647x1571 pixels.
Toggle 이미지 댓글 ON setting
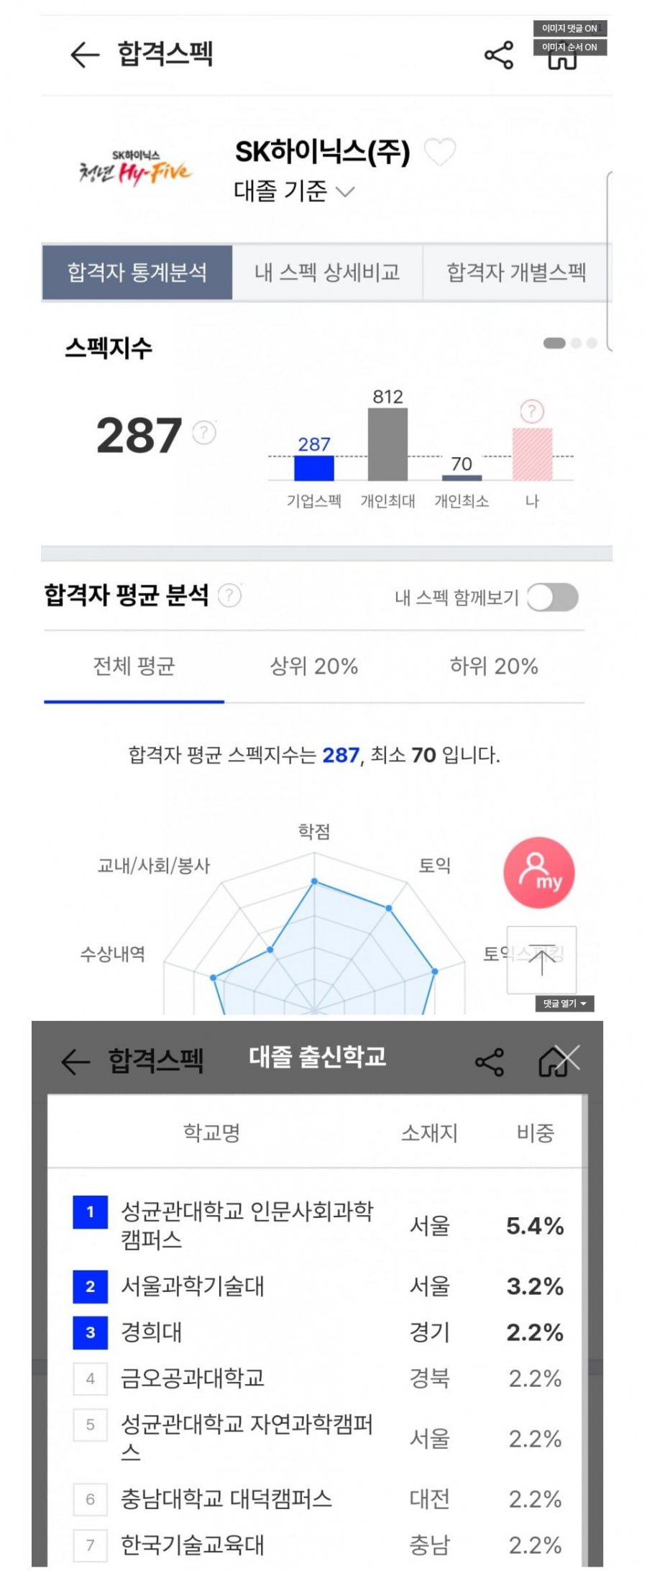(569, 28)
